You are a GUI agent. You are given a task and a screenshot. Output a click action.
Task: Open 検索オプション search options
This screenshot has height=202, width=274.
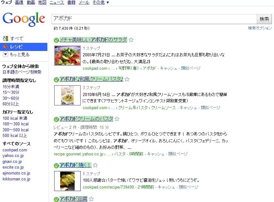click(x=260, y=28)
